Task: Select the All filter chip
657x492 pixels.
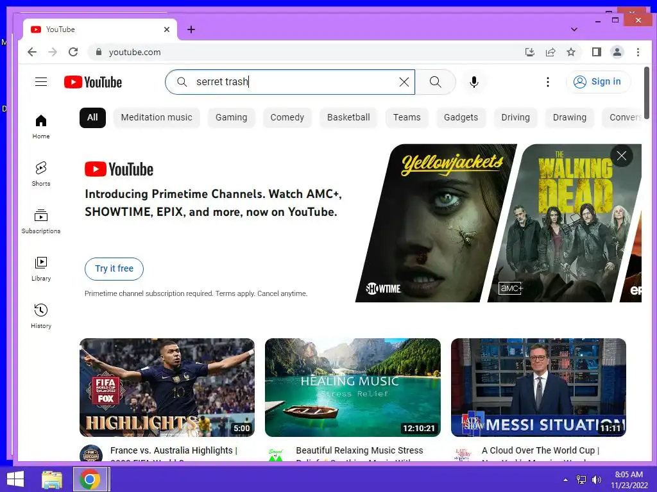Action: (92, 118)
